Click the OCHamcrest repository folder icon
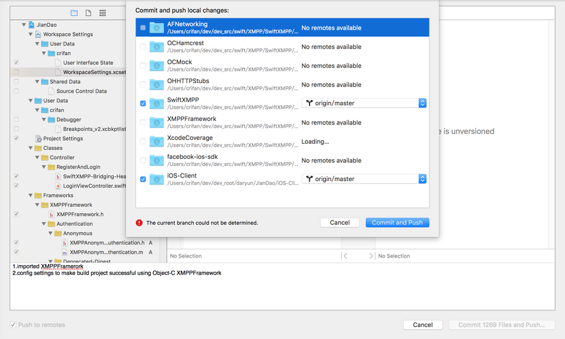The width and height of the screenshot is (565, 339). coord(157,46)
